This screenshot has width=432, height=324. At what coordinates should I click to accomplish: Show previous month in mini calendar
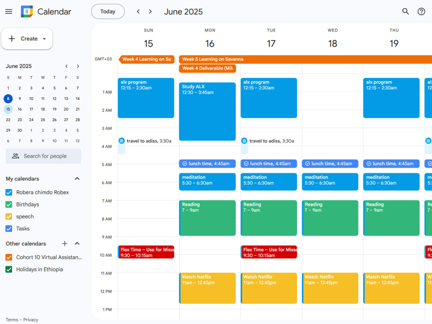(x=67, y=66)
